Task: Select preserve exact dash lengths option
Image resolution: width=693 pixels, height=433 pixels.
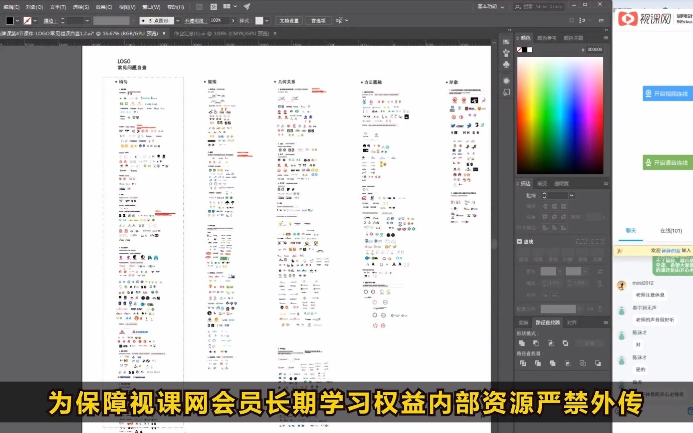Action: pyautogui.click(x=582, y=241)
